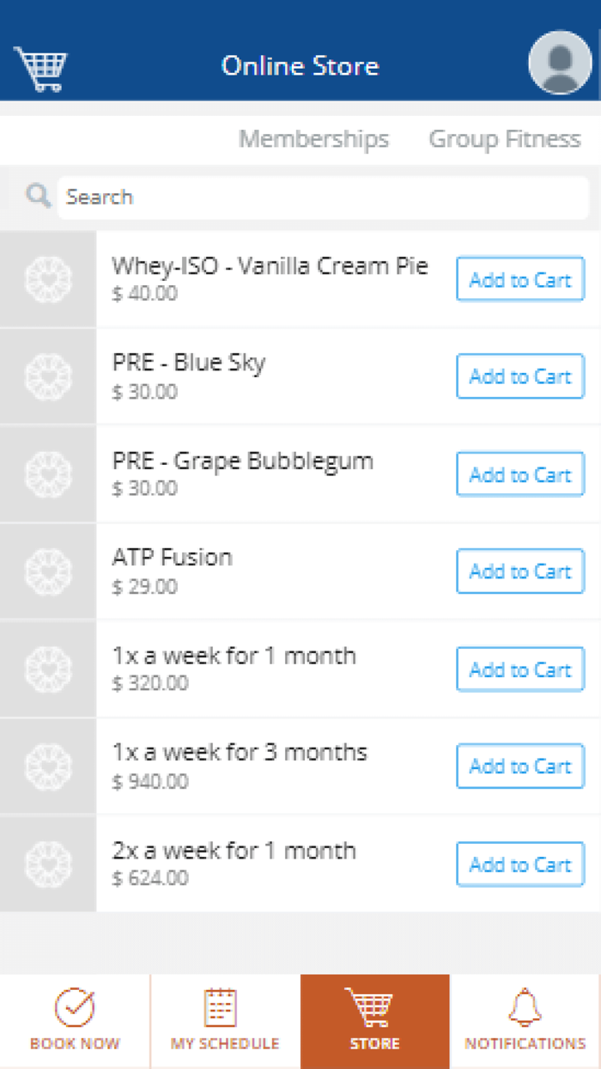The width and height of the screenshot is (601, 1069).
Task: Open the shopping cart icon in header
Action: click(x=40, y=68)
